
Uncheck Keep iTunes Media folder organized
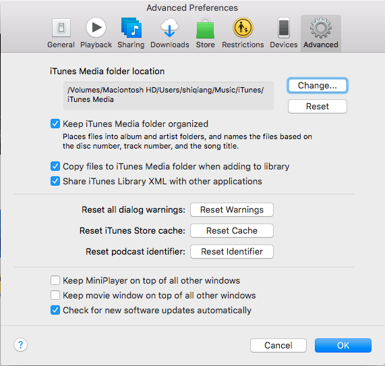[55, 124]
